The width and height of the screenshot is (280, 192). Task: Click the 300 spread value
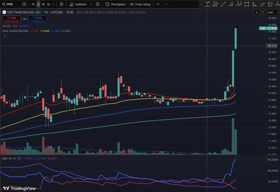tap(25, 19)
